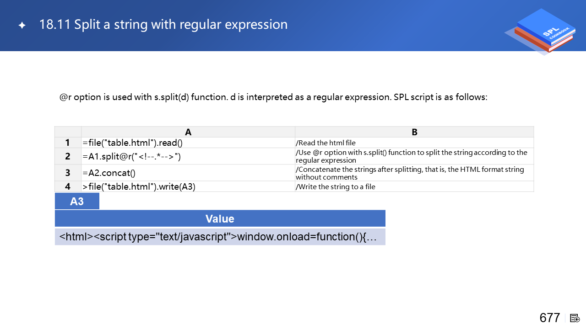Screen dimensions: 586x329
Task: Click the page number 677
Action: click(x=549, y=318)
